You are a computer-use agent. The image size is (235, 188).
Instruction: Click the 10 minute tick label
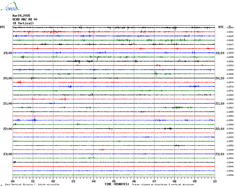pyautogui.click(x=215, y=181)
